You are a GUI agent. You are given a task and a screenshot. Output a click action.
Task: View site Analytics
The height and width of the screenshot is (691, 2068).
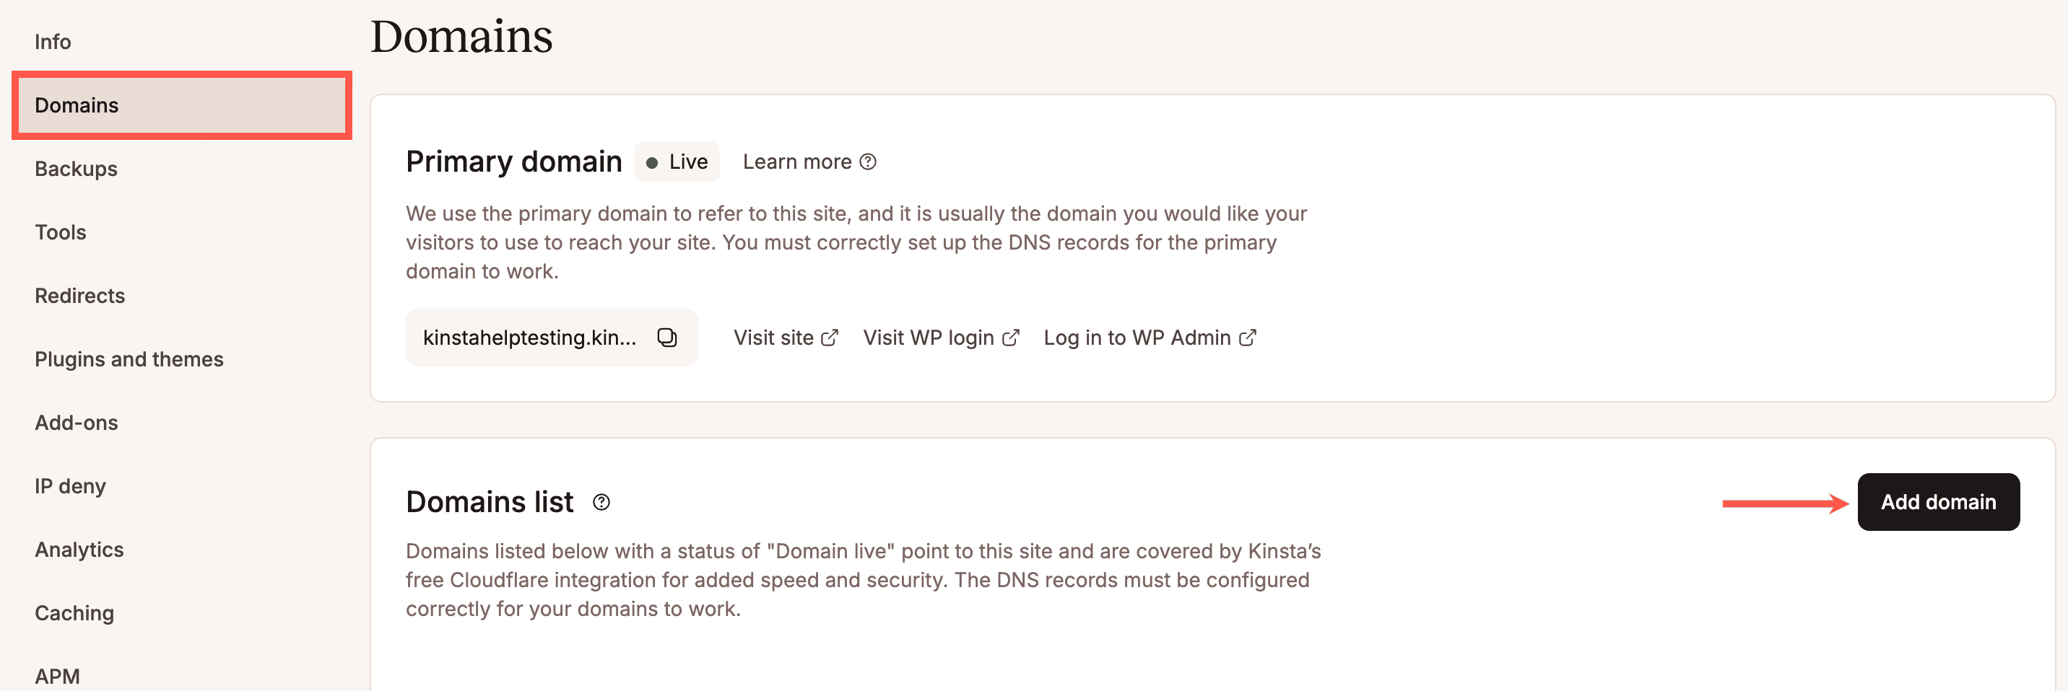(79, 549)
